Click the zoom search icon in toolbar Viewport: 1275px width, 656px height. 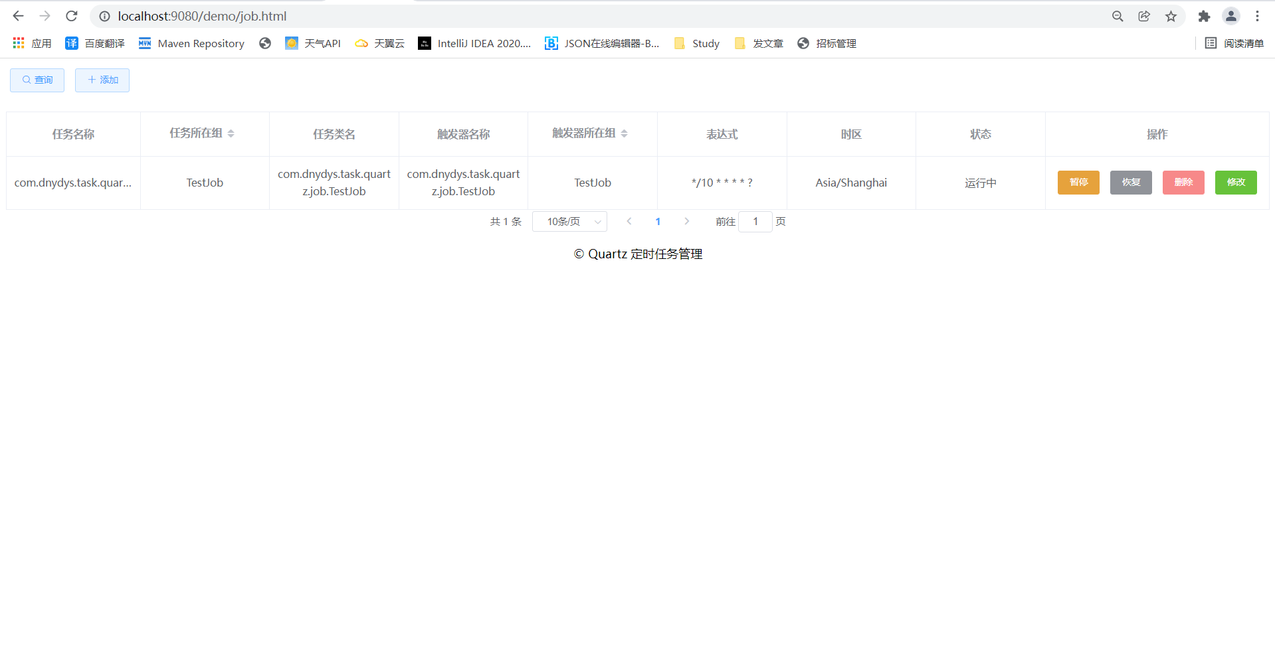pyautogui.click(x=1118, y=16)
